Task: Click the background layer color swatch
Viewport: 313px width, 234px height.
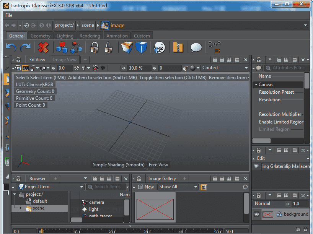Action: 268,214
